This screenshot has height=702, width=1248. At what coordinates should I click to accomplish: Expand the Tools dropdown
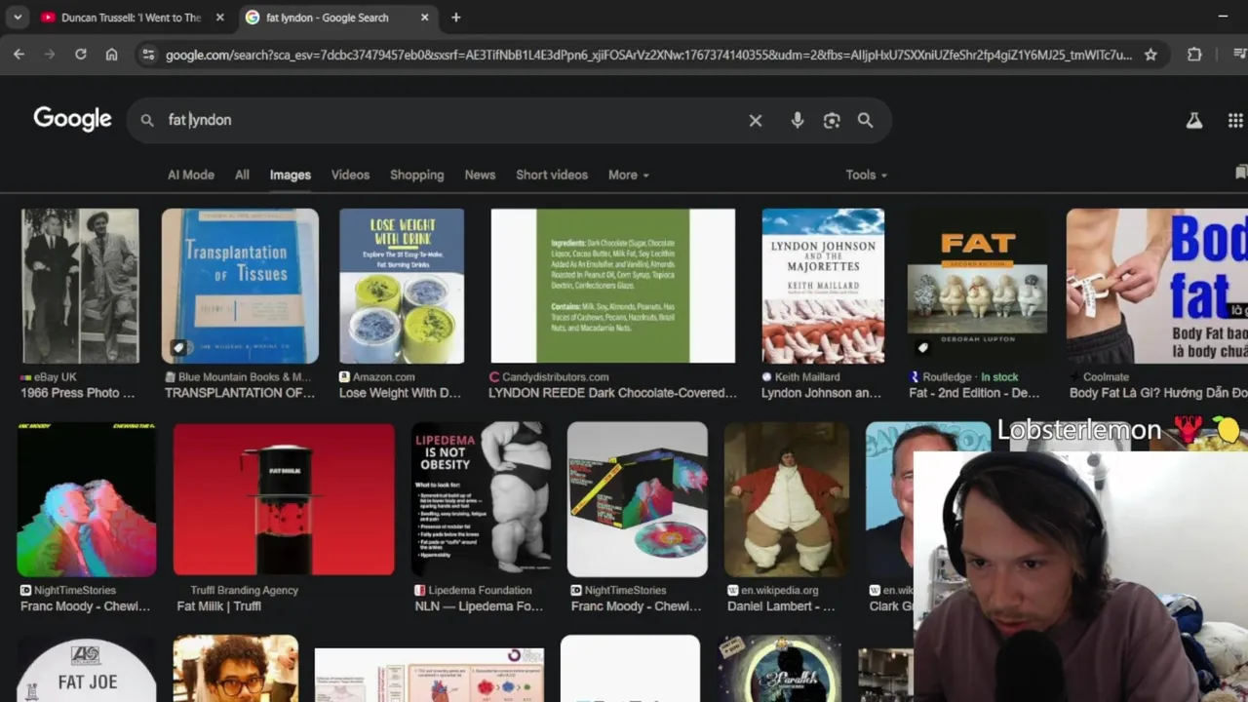866,175
